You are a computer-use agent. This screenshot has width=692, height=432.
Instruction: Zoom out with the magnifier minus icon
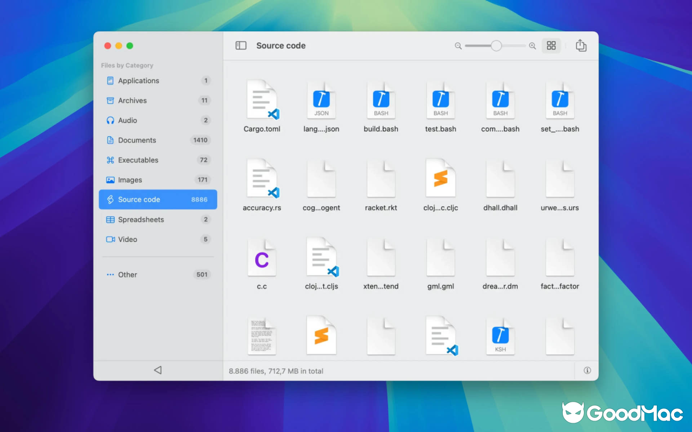click(458, 46)
